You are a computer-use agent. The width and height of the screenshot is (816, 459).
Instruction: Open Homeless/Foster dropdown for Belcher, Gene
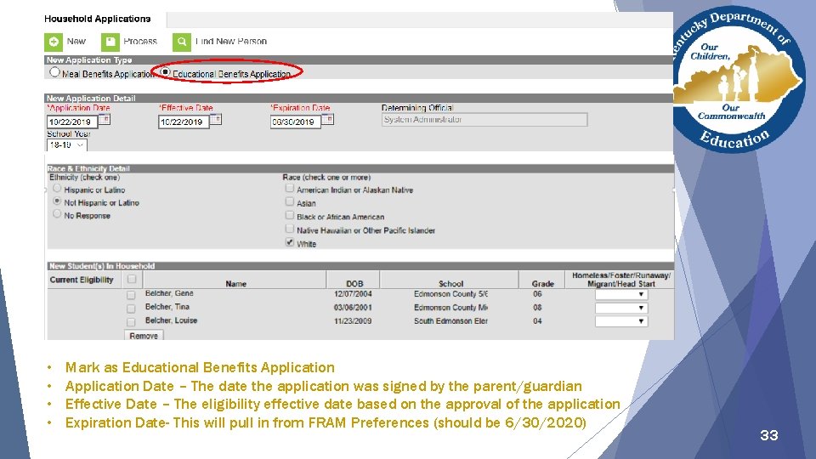coord(621,295)
